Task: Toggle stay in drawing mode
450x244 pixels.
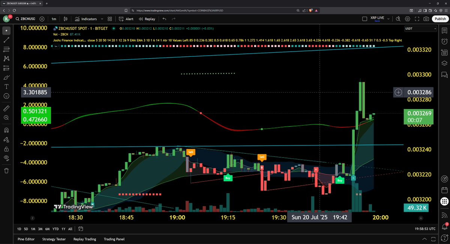Action: [x=6, y=139]
